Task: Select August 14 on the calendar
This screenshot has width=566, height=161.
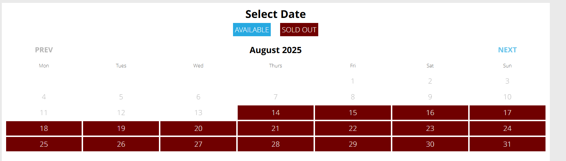Action: click(x=275, y=113)
